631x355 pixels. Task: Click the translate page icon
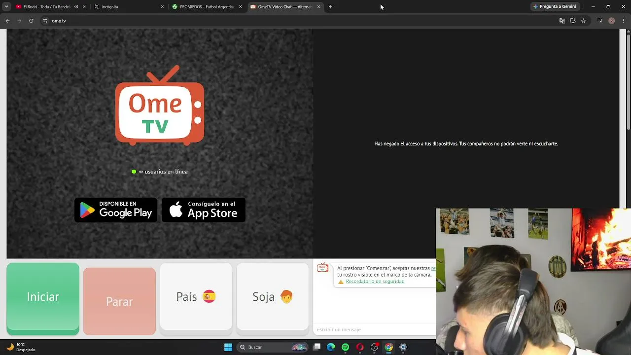562,21
